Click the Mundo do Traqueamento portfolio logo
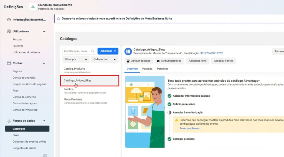Image resolution: width=284 pixels, height=157 pixels. point(33,7)
